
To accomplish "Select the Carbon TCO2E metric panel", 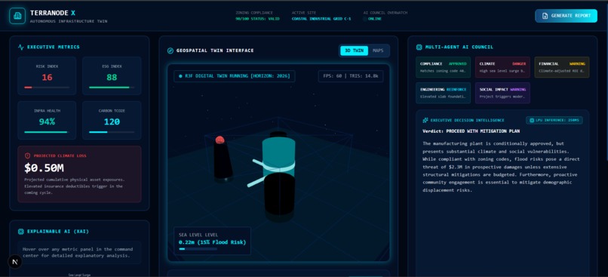I will point(112,120).
